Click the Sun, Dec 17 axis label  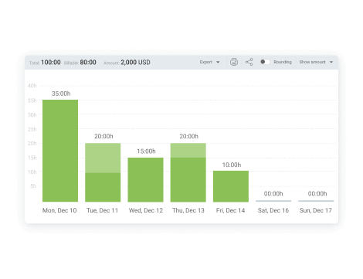click(316, 210)
